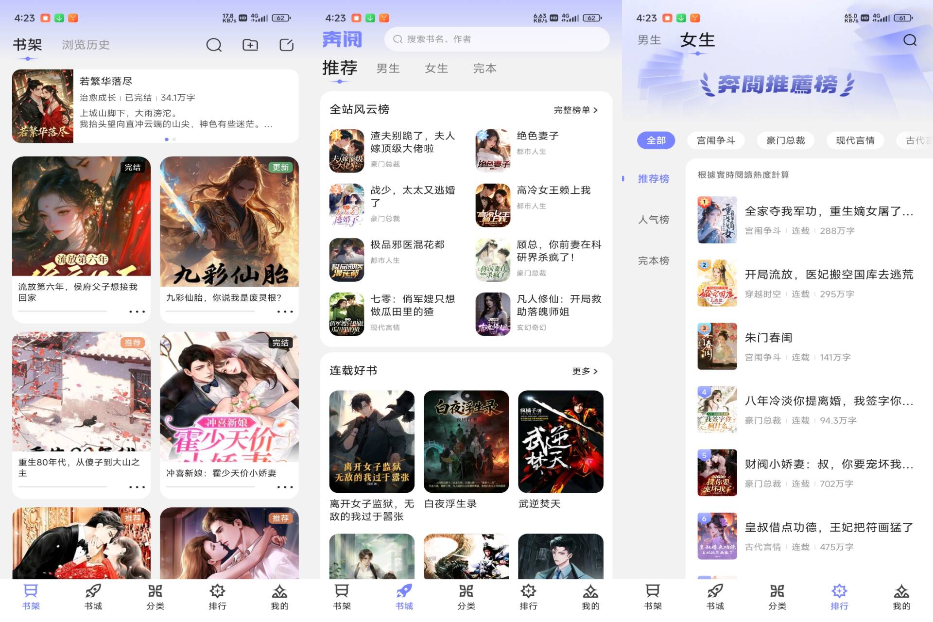Open 七零：俏军嫂只想做瓜田里的猹
This screenshot has height=622, width=933.
pyautogui.click(x=394, y=314)
